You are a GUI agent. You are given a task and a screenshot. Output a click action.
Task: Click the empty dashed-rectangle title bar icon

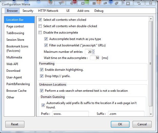(83, 3)
